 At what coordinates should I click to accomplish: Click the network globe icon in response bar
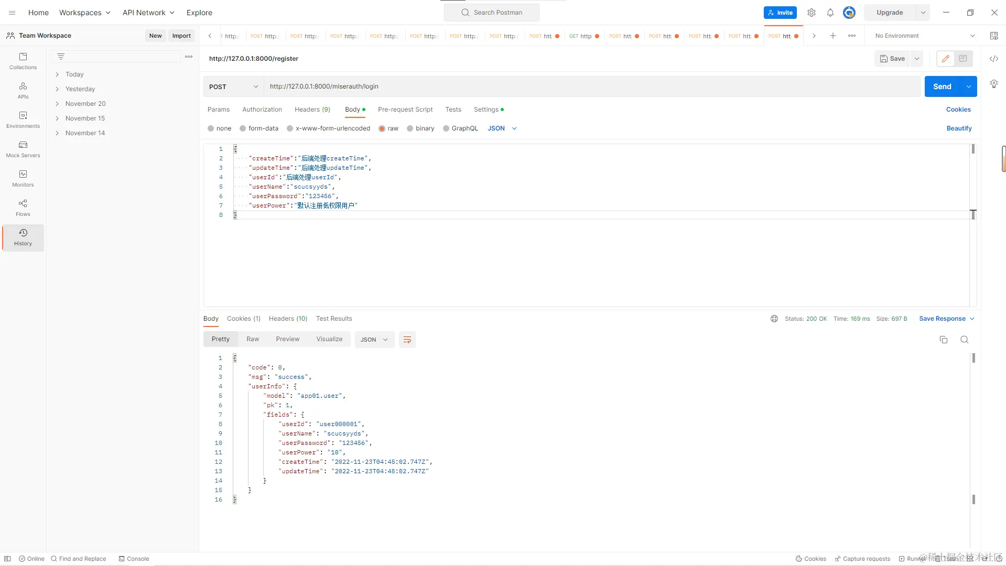tap(774, 319)
